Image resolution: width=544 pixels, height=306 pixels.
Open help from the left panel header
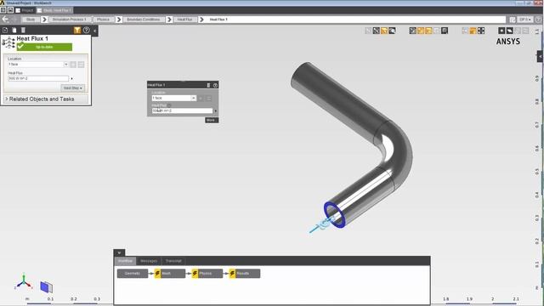86,31
